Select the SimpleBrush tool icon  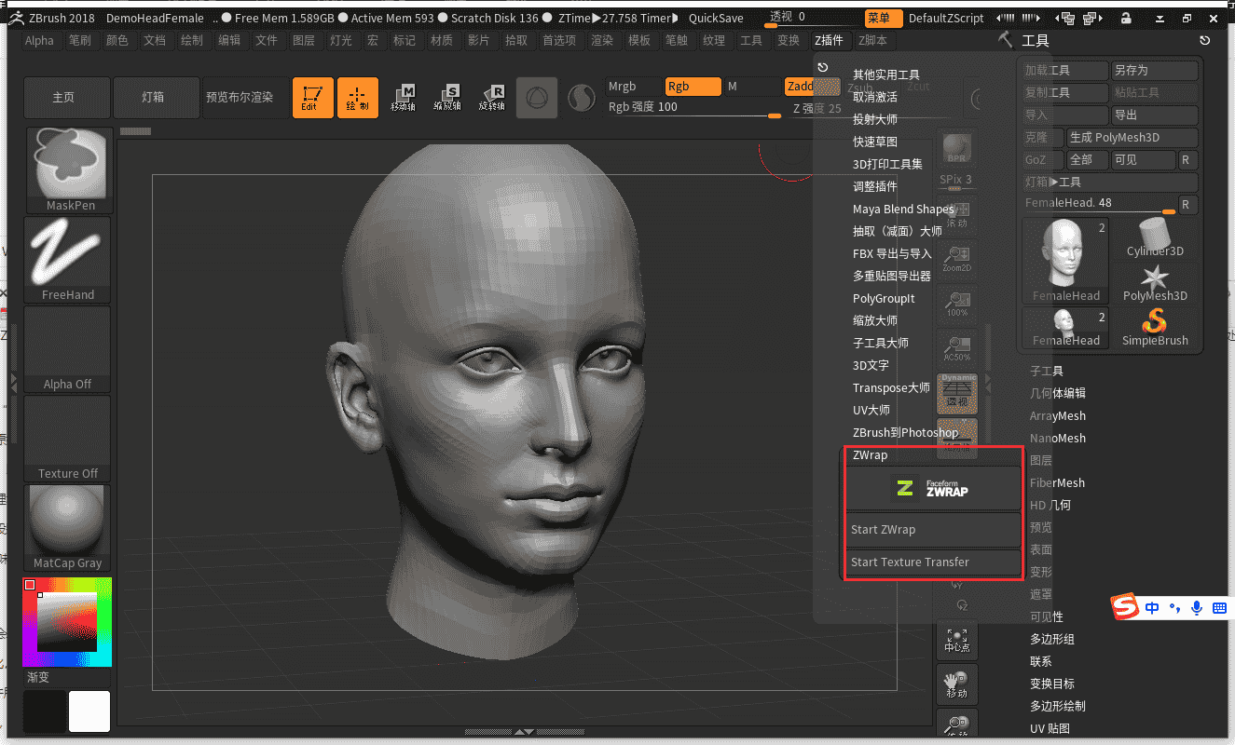[1155, 324]
